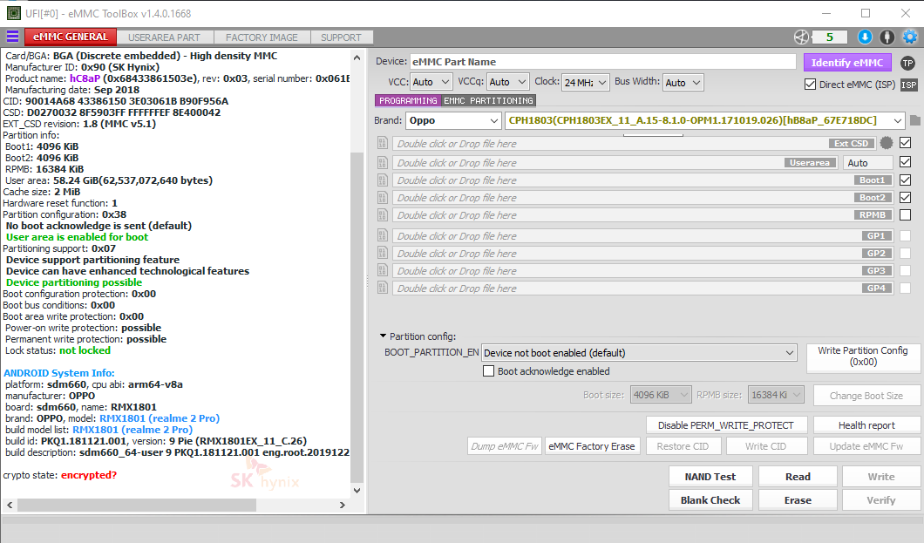Click the ISP pinout icon

tap(908, 85)
